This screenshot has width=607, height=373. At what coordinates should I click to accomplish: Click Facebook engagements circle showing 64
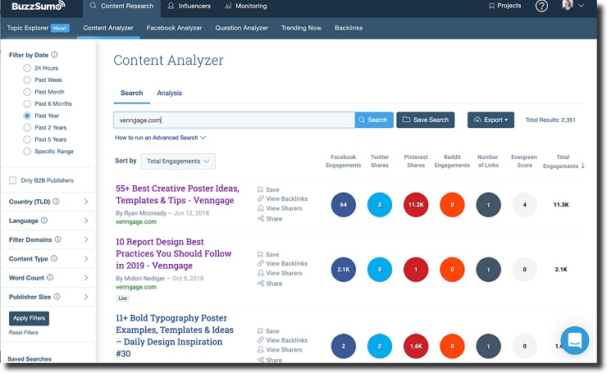tap(344, 204)
